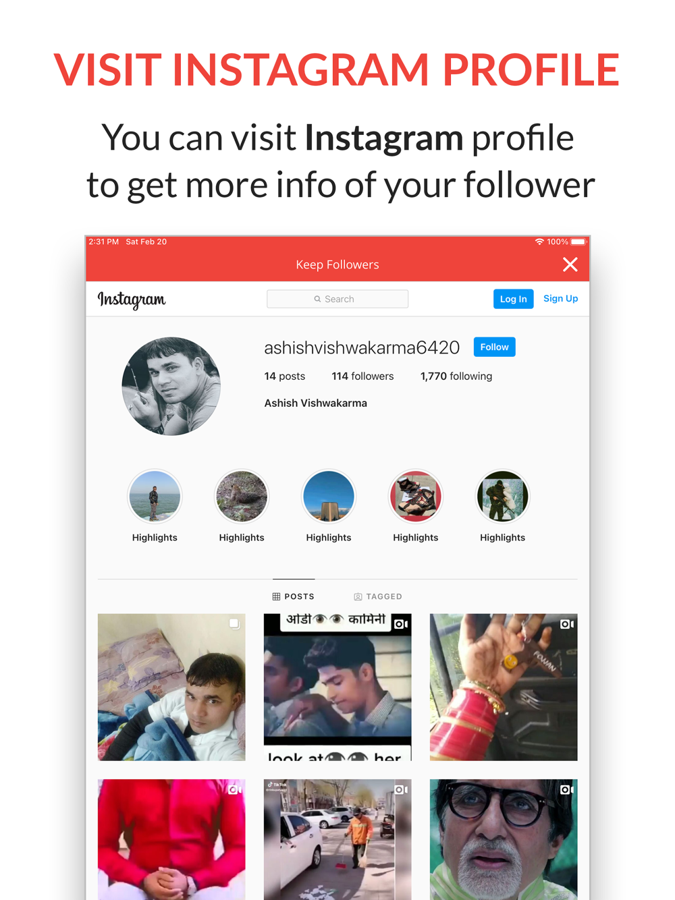Click the Log In button
675x900 pixels.
tap(513, 299)
